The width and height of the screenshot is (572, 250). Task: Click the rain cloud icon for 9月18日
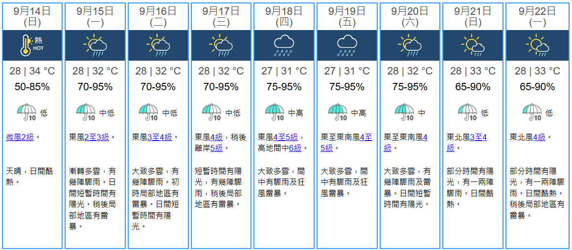284,45
